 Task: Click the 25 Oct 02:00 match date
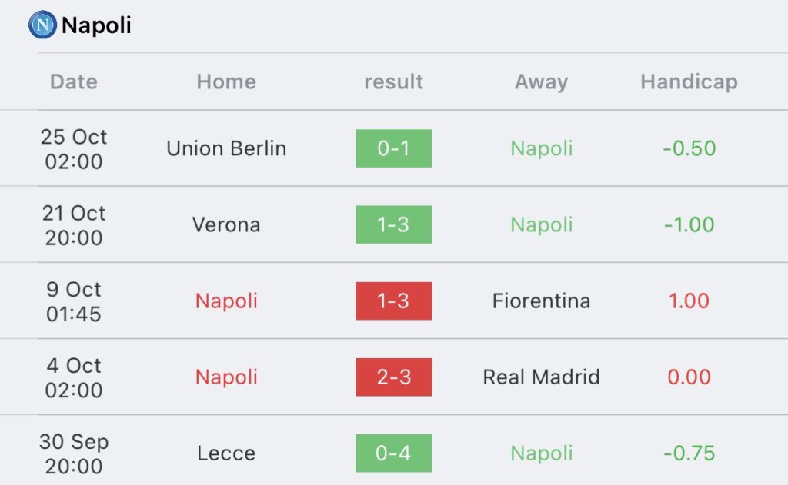point(74,148)
